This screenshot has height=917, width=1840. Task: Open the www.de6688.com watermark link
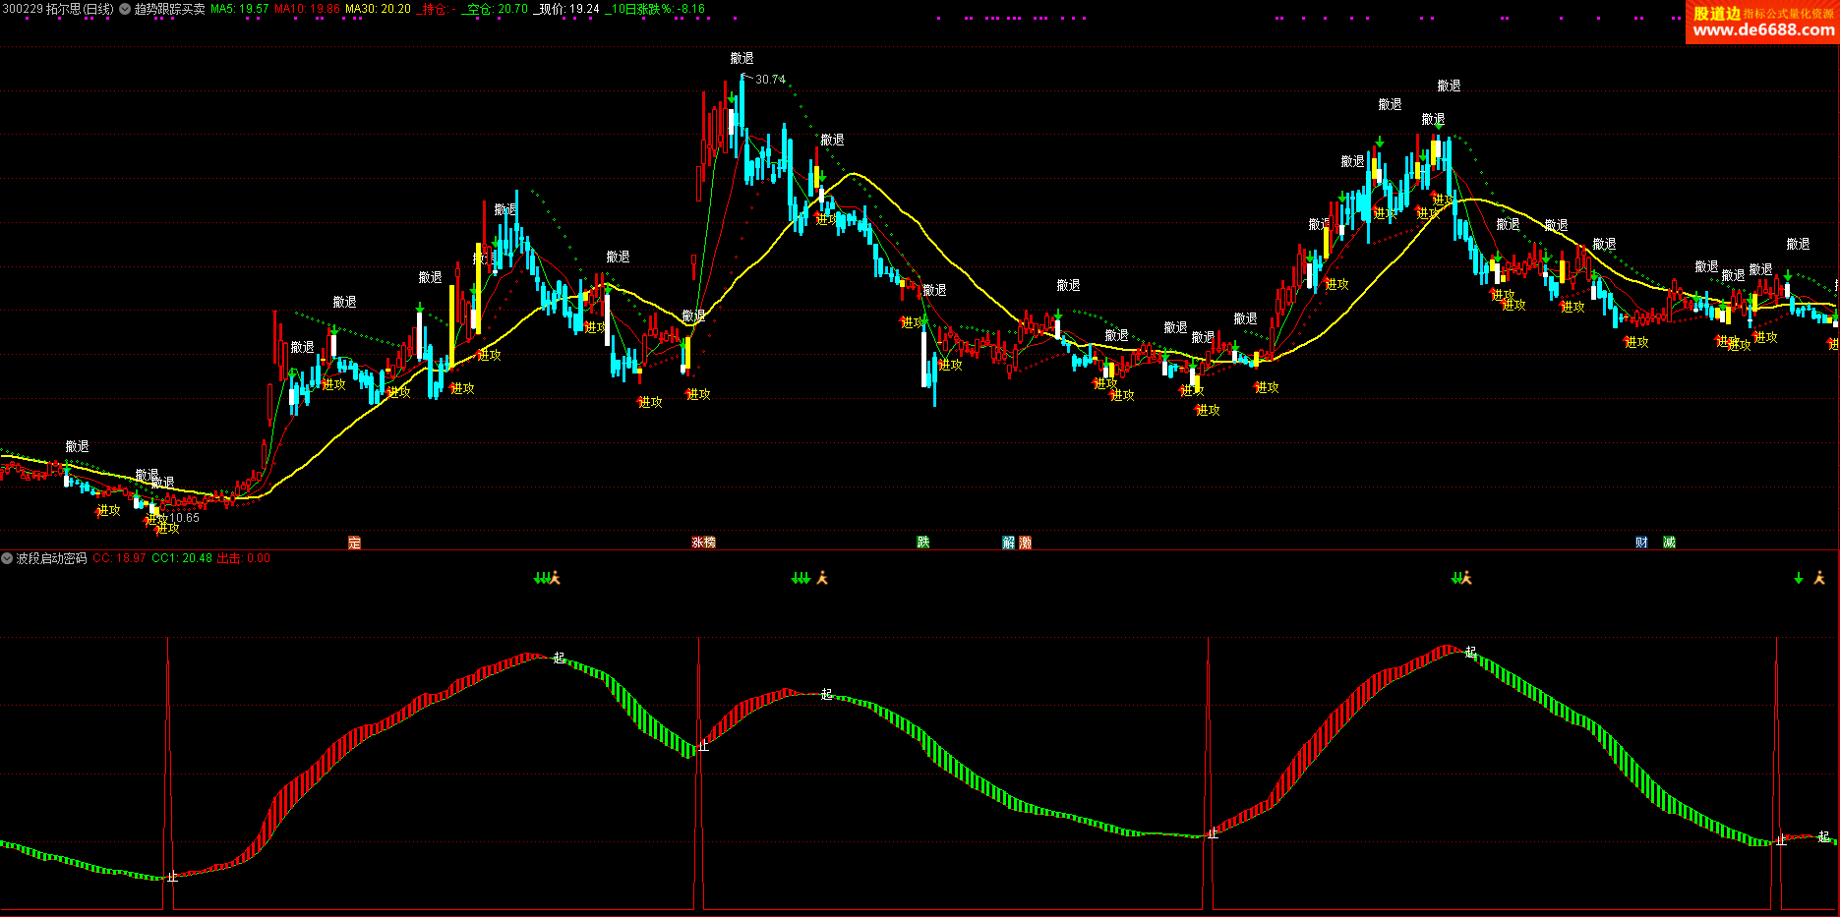coord(1762,29)
